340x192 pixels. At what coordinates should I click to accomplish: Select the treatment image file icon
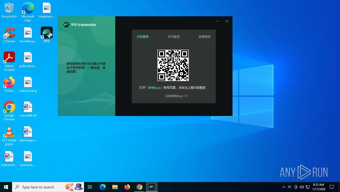coord(46,10)
